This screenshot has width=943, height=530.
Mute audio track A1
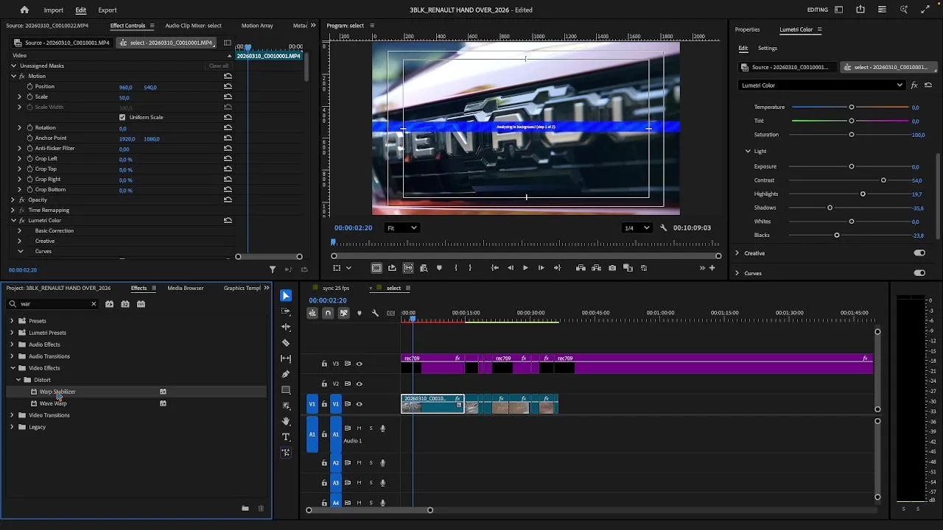[x=359, y=428]
